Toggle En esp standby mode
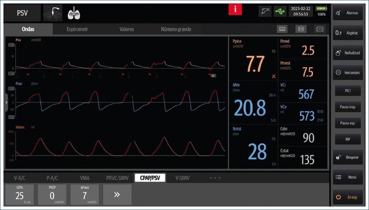The image size is (369, 210). (x=348, y=197)
